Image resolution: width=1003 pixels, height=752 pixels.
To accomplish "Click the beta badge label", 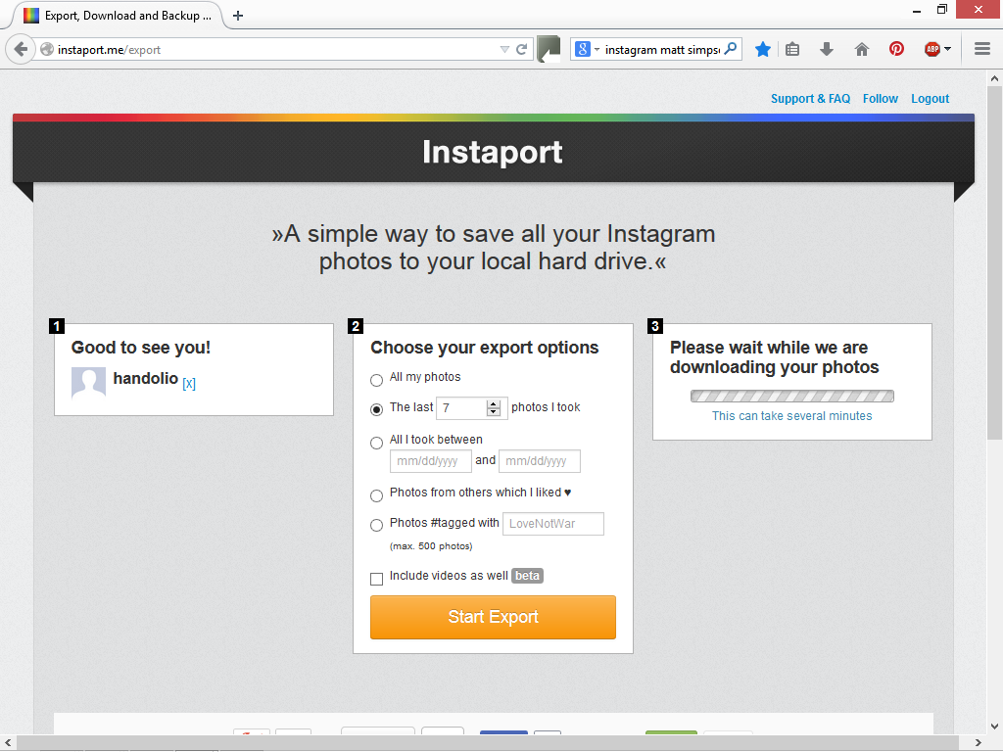I will 527,576.
